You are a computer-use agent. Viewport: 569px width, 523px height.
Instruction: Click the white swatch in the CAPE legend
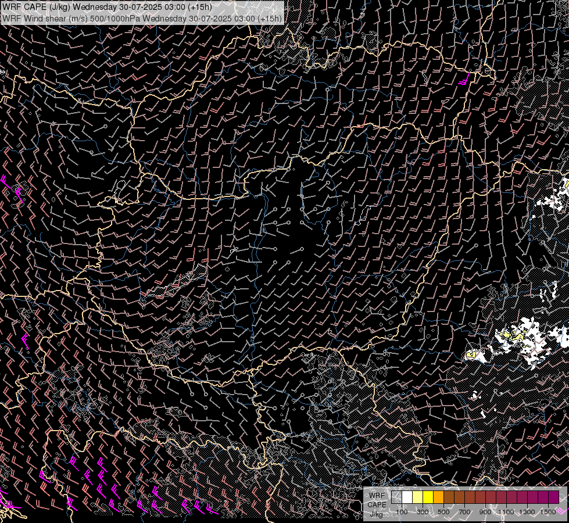[x=407, y=497]
